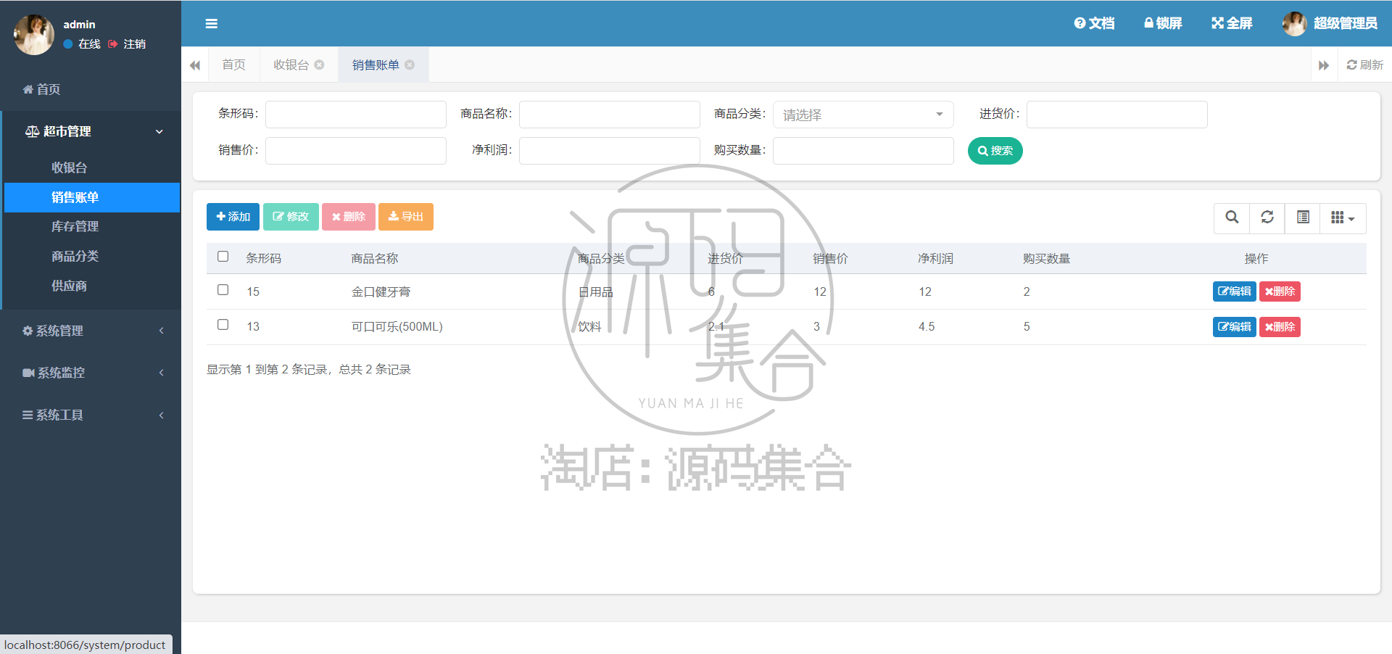Refresh the page with 刷新
This screenshot has width=1392, height=654.
pyautogui.click(x=1365, y=65)
